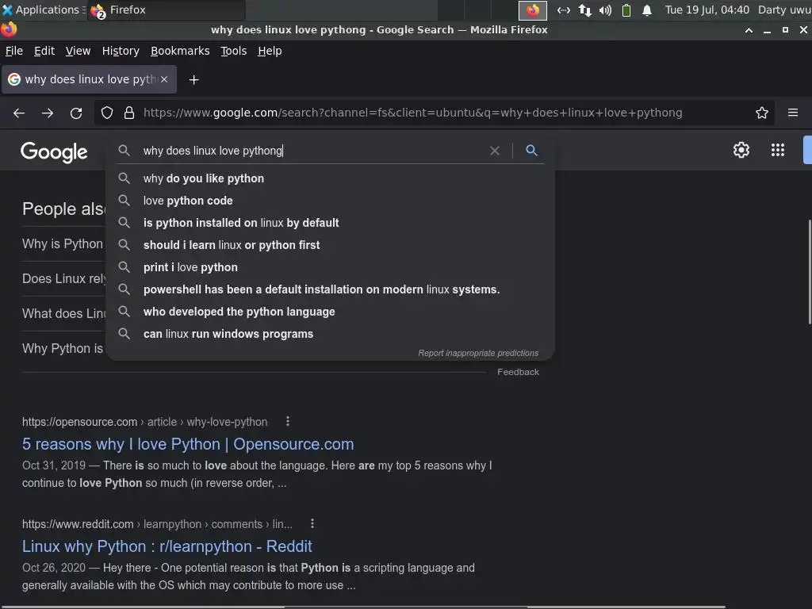Close the 'why does linux love pyth' tab

(x=164, y=79)
